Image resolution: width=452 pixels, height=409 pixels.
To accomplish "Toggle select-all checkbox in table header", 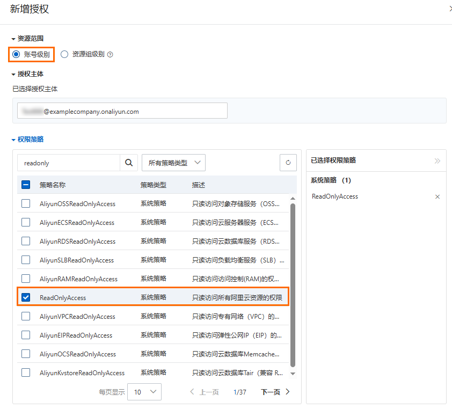I will click(26, 185).
